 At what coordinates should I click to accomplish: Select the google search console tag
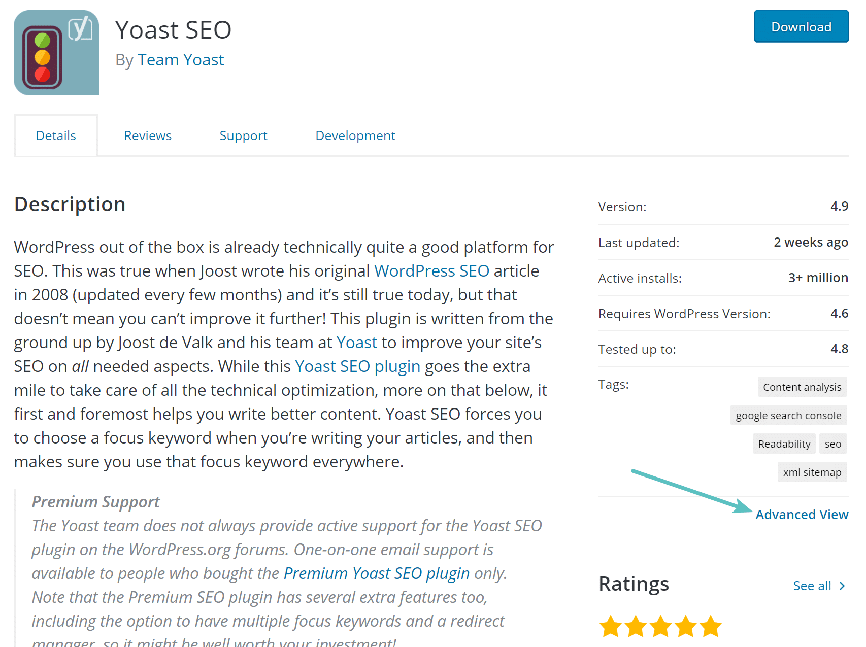[x=788, y=415]
